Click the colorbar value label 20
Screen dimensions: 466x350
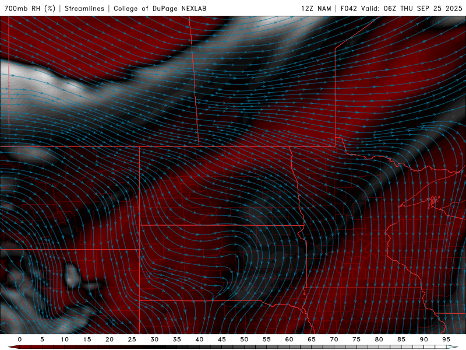pos(110,339)
